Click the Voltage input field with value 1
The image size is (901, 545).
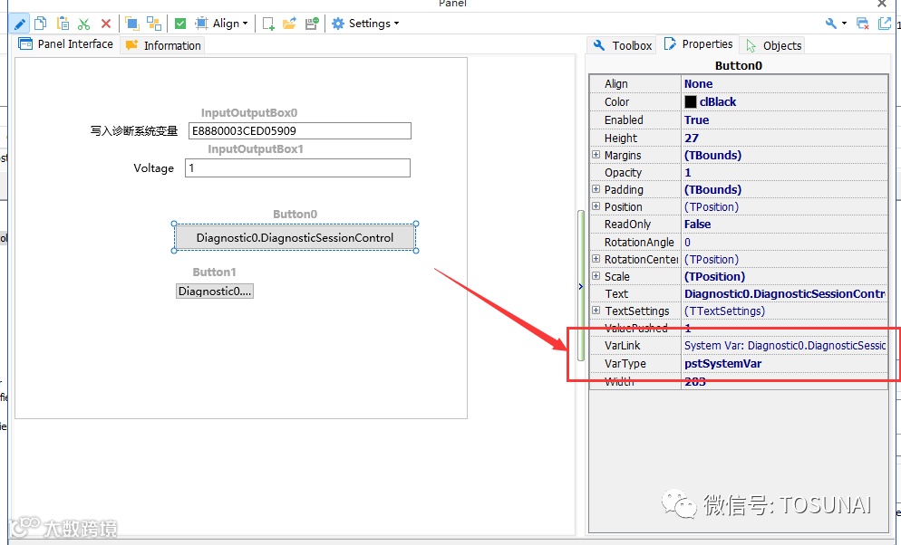tap(297, 168)
